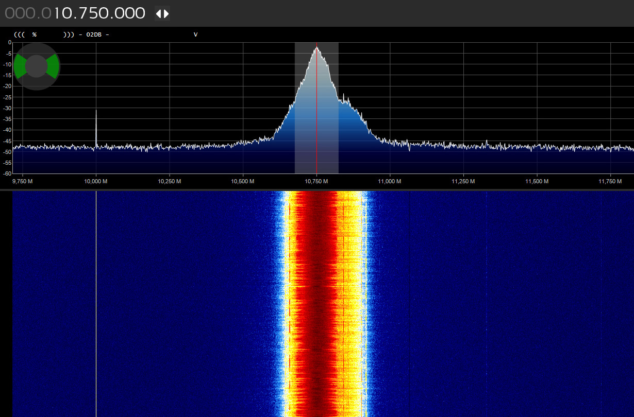Click the % status indicator above the spectrum
634x417 pixels.
35,34
